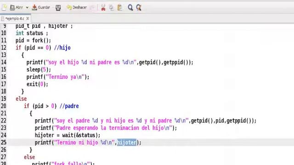Click 'Padre esperando la terminacion' text on line 23

[97, 128]
